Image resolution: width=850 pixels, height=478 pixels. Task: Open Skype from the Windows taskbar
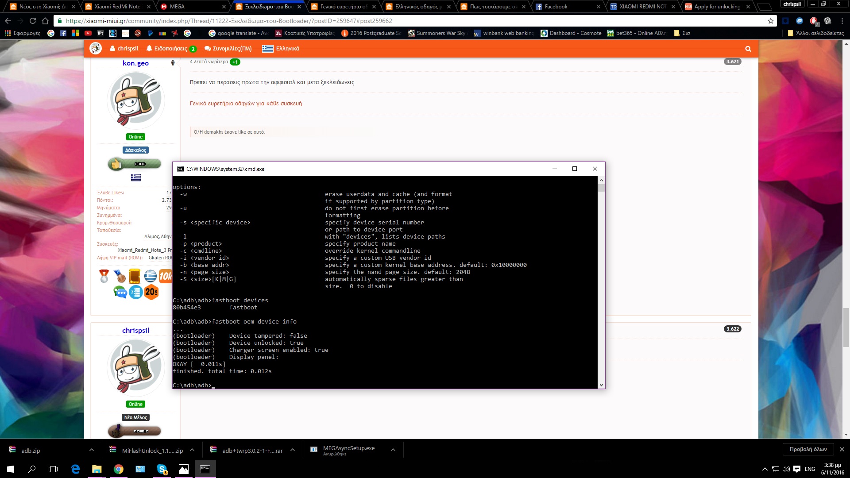[x=162, y=469]
